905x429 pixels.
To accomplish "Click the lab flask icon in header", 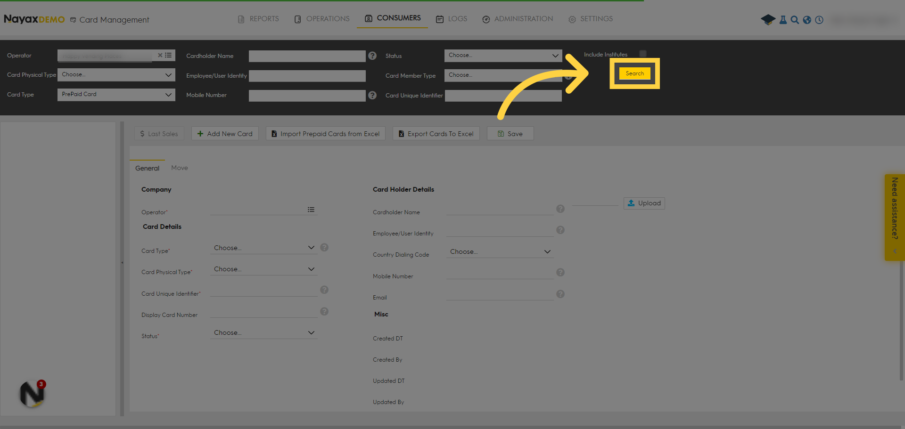I will [783, 20].
